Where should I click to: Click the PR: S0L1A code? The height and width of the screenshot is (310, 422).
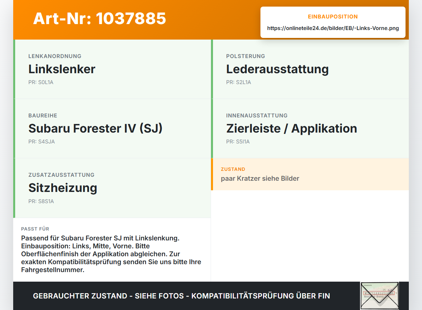(41, 82)
